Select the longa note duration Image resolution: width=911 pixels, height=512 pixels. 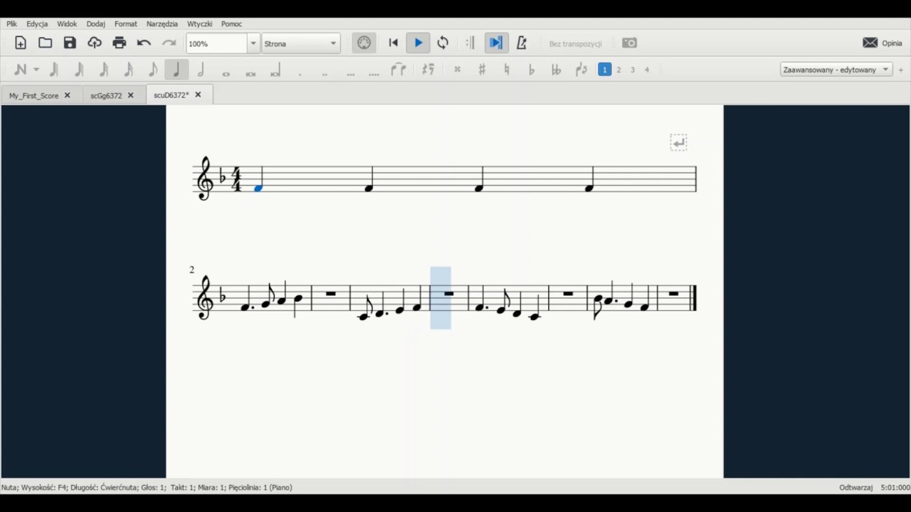(x=275, y=70)
